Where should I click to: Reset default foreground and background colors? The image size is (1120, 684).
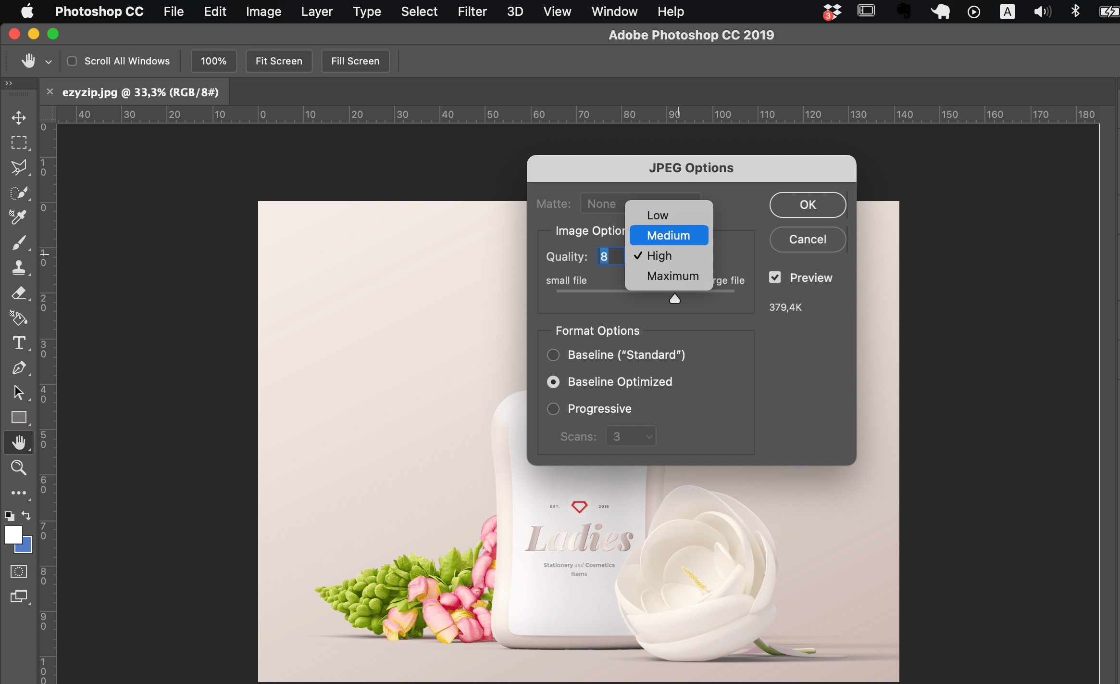10,516
